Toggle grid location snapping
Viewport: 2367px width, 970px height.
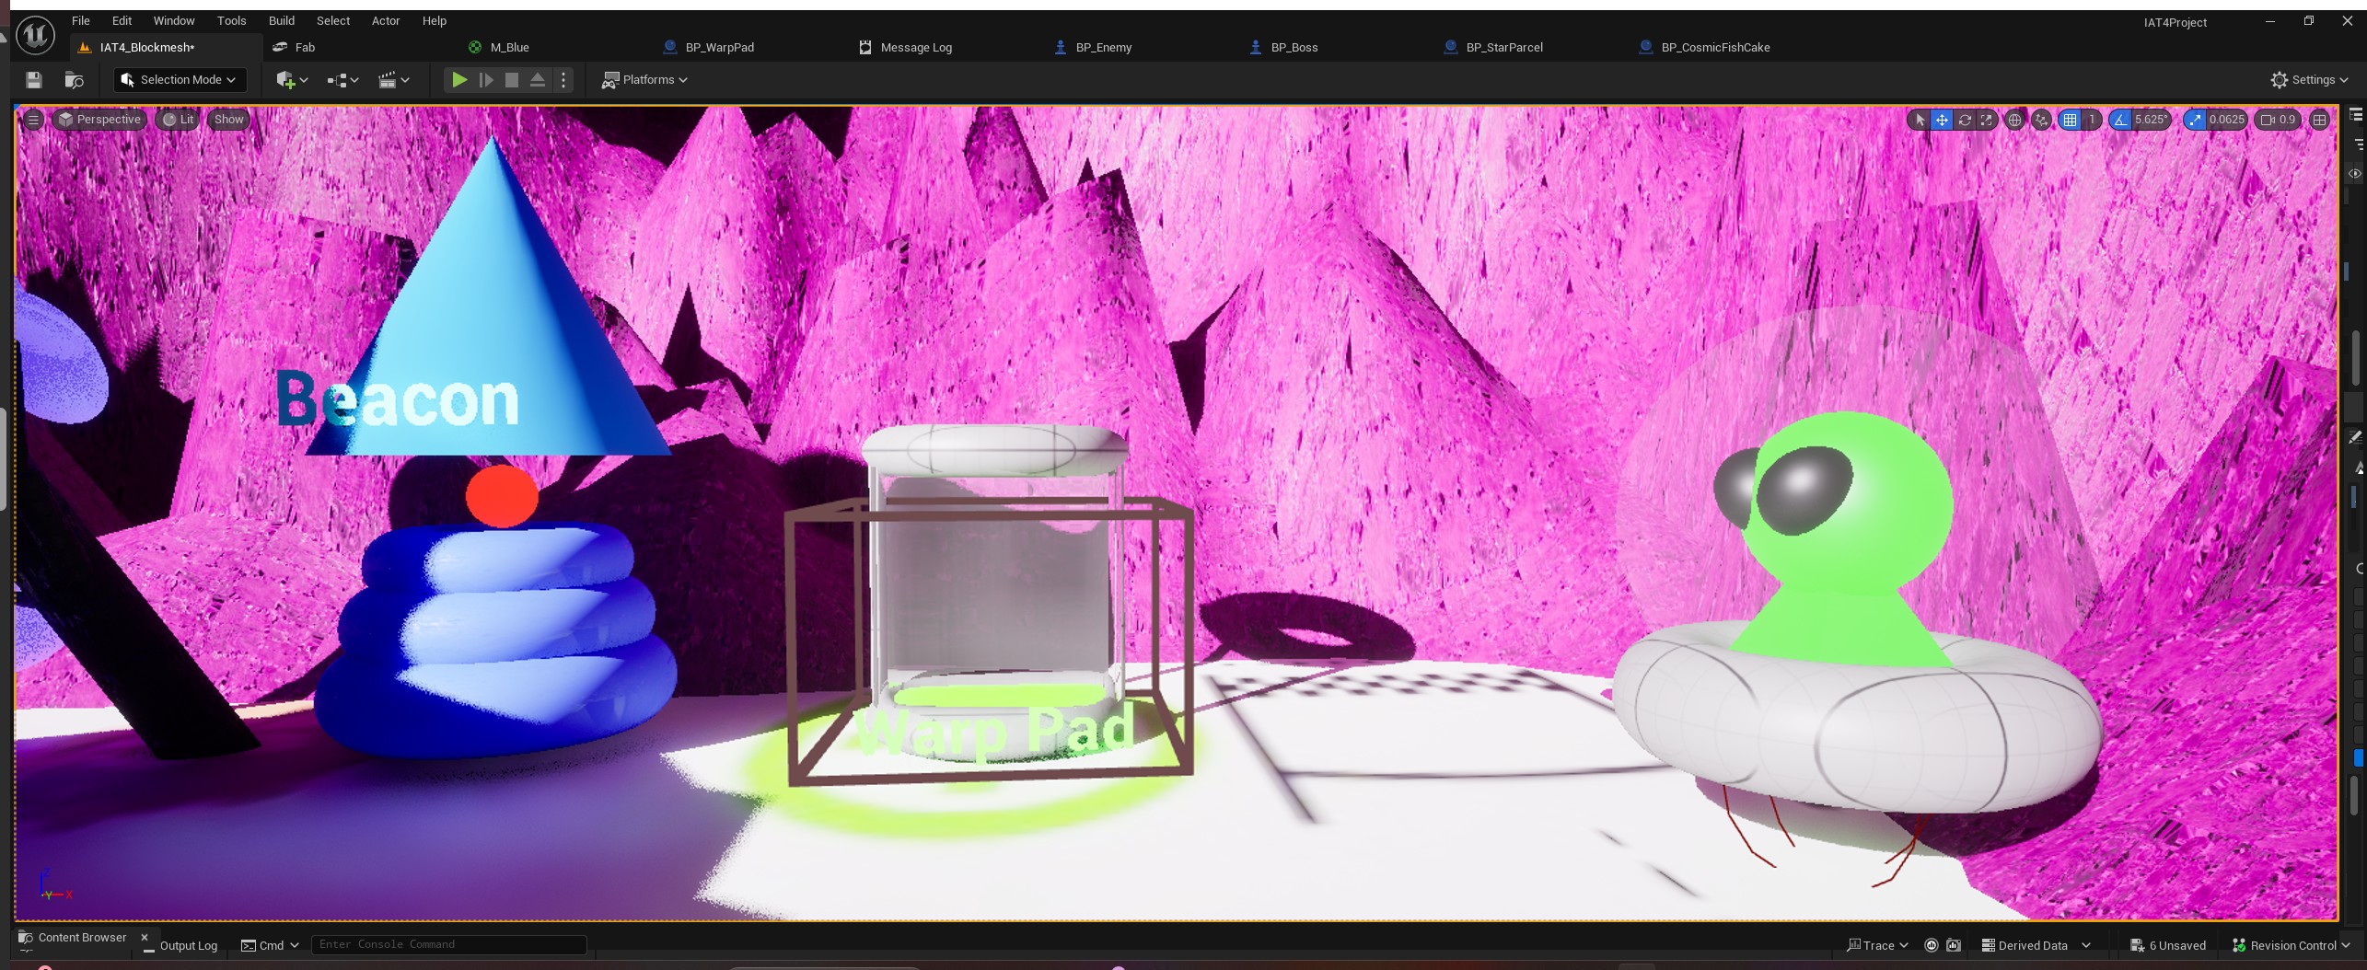click(2070, 120)
